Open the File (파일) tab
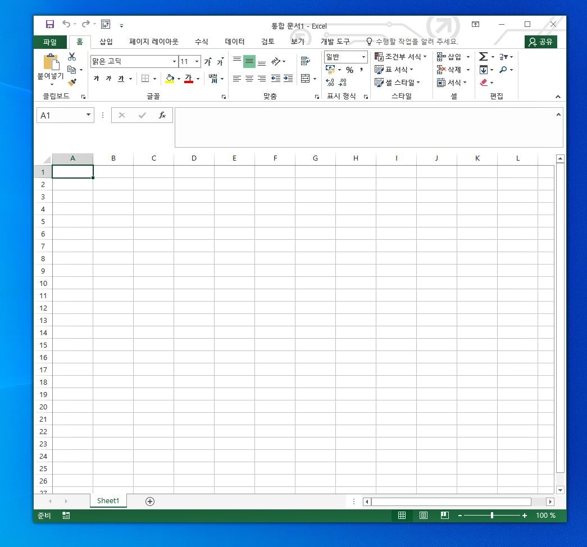This screenshot has height=547, width=587. click(50, 42)
